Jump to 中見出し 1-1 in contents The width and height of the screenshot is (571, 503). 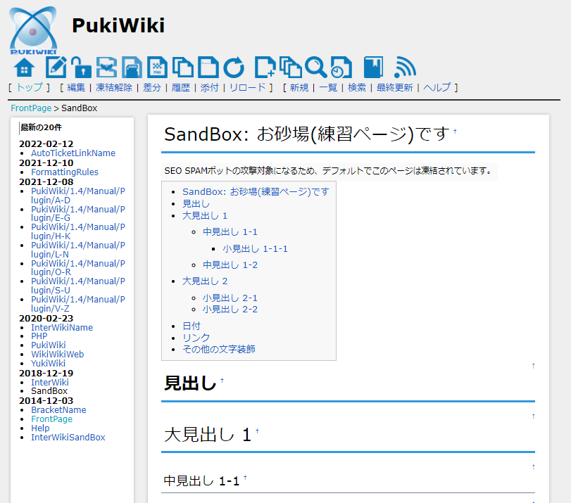click(230, 232)
